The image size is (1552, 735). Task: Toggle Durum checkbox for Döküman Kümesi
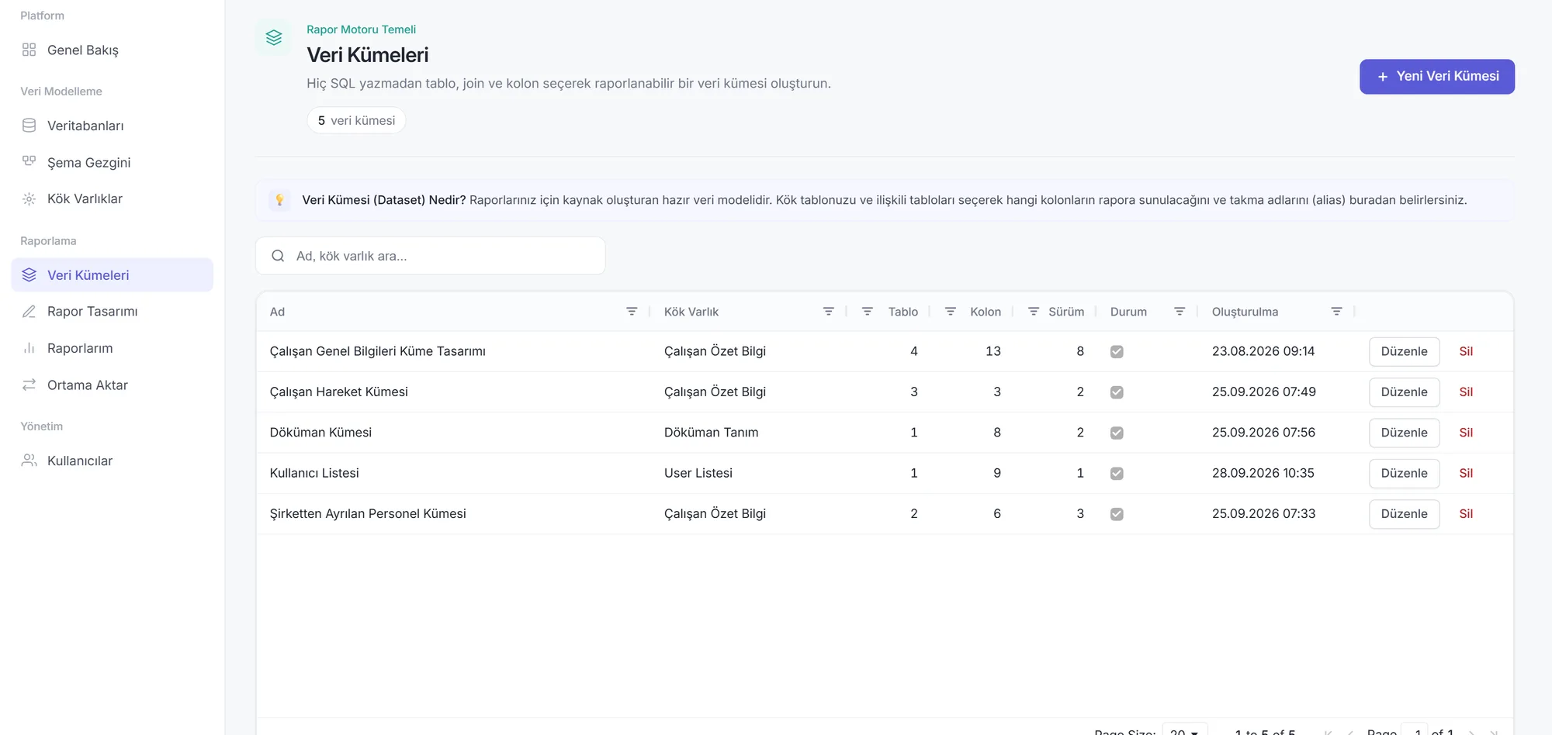(x=1117, y=433)
